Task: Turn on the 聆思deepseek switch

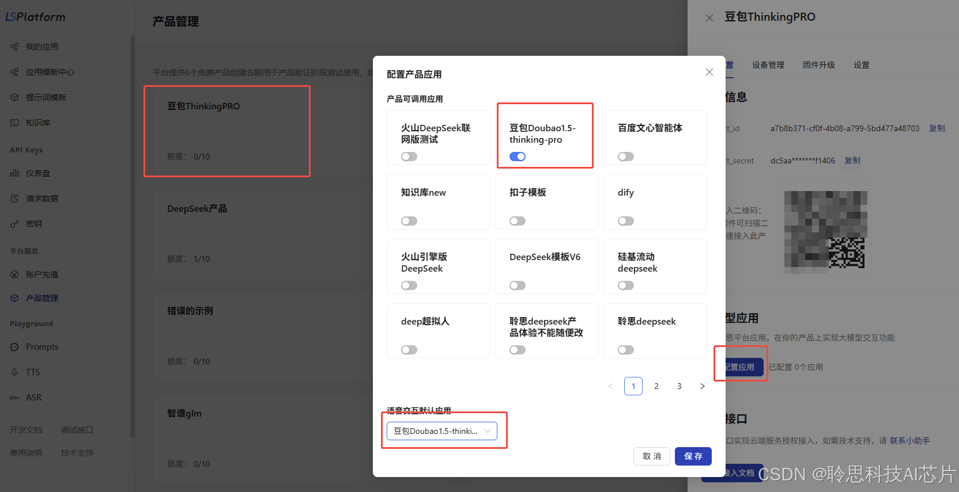Action: pyautogui.click(x=626, y=350)
